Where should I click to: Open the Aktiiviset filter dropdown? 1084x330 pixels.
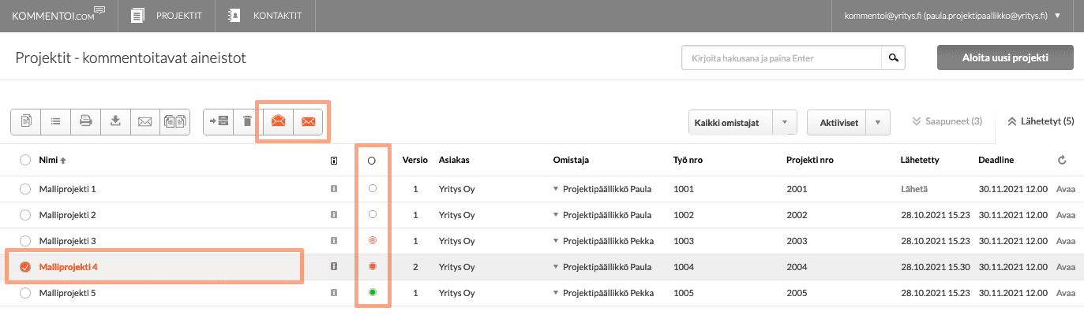point(878,122)
